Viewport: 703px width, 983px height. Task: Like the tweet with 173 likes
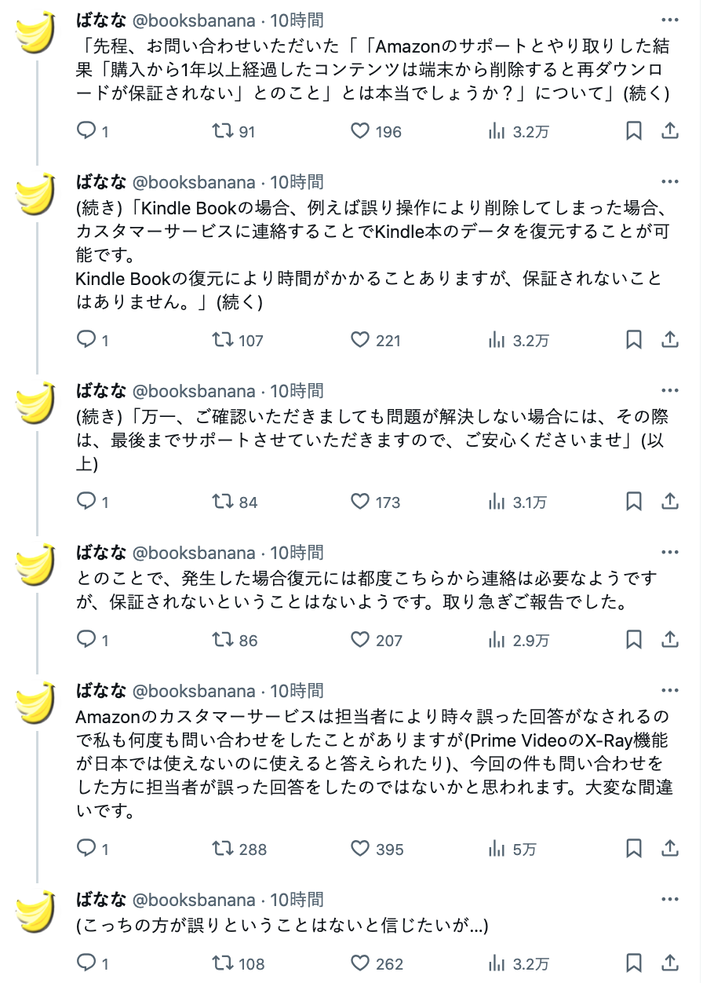359,502
